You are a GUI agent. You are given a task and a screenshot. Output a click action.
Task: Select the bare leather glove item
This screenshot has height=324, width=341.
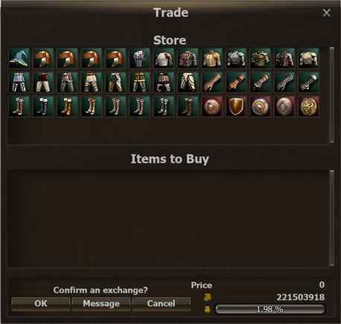[x=212, y=82]
